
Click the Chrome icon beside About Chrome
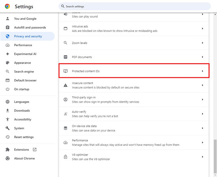click(7, 158)
